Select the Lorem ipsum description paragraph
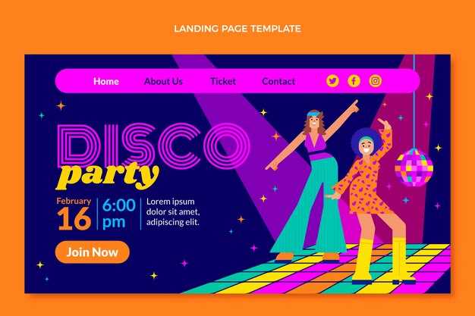This screenshot has height=316, width=475. click(173, 212)
